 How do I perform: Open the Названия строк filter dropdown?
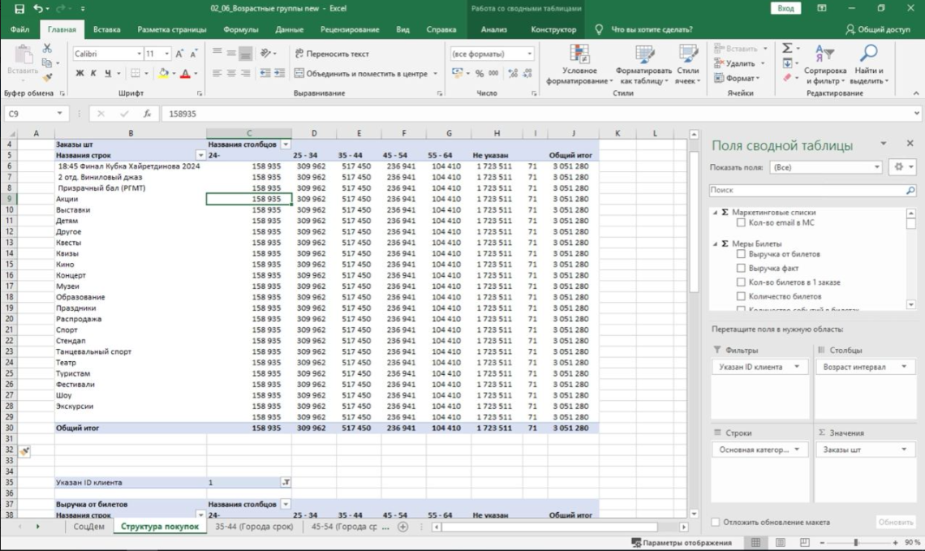200,154
